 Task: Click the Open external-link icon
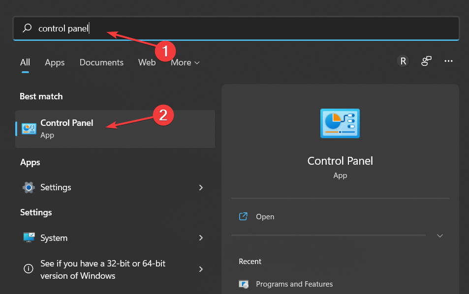click(x=243, y=216)
